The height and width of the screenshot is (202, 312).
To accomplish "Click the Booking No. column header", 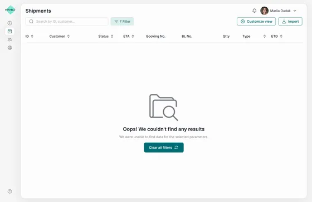I will click(156, 36).
